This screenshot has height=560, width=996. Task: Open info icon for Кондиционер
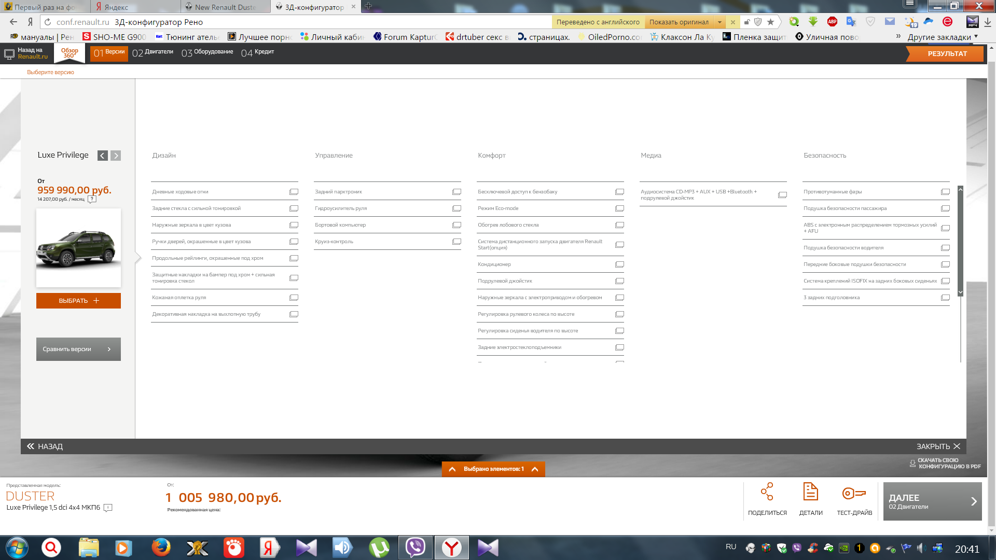[x=619, y=264]
